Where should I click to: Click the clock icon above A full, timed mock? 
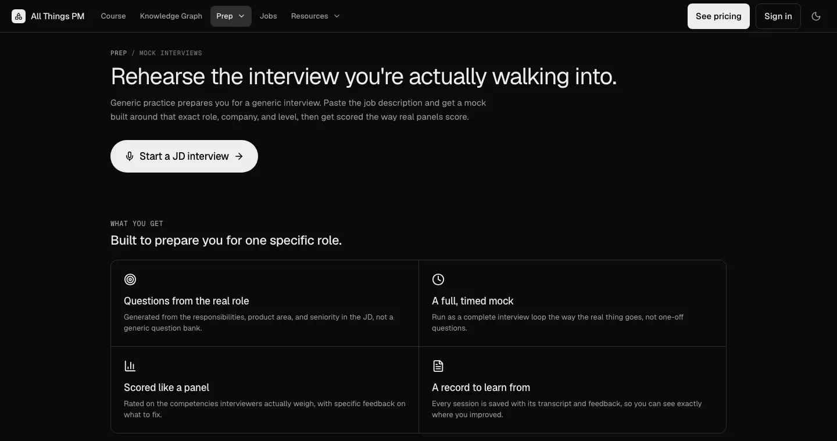pyautogui.click(x=438, y=279)
